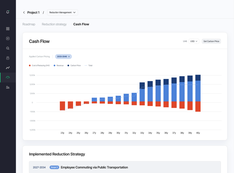
Task: Click the 24y red cost bar
Action: point(70,105)
